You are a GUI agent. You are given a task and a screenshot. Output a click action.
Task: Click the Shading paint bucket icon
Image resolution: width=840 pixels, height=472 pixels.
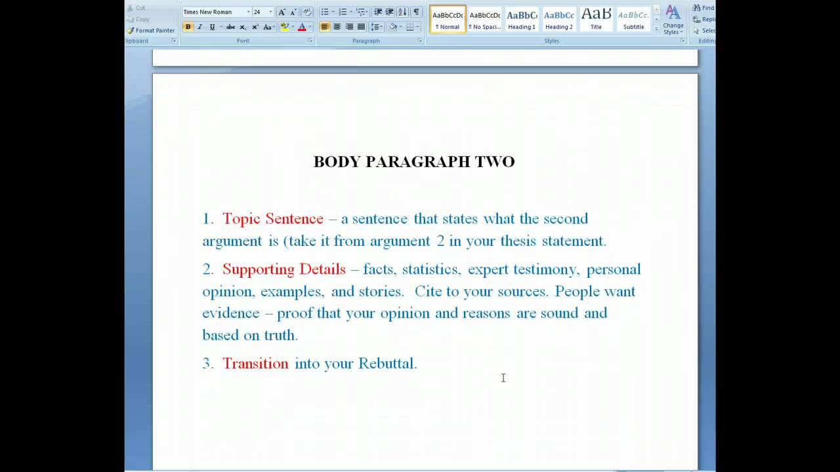pyautogui.click(x=392, y=27)
